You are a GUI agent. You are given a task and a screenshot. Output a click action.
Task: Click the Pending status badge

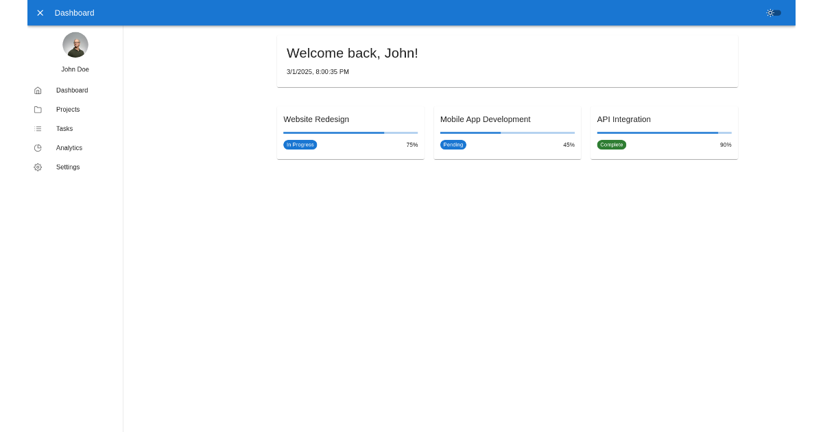click(x=453, y=145)
